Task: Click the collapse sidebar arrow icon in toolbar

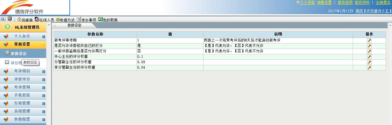Action: 3,19
